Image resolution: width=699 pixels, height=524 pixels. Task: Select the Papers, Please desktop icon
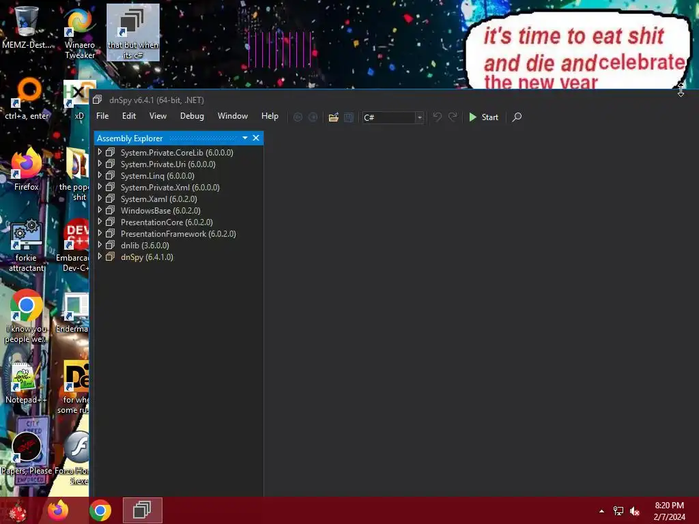[27, 452]
